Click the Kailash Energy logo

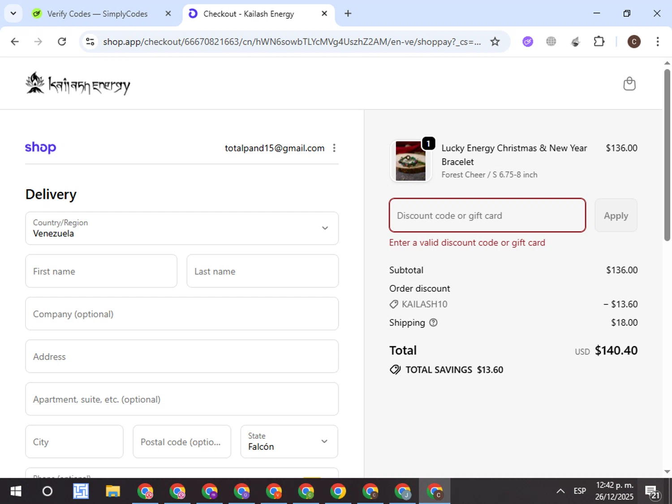pos(78,83)
